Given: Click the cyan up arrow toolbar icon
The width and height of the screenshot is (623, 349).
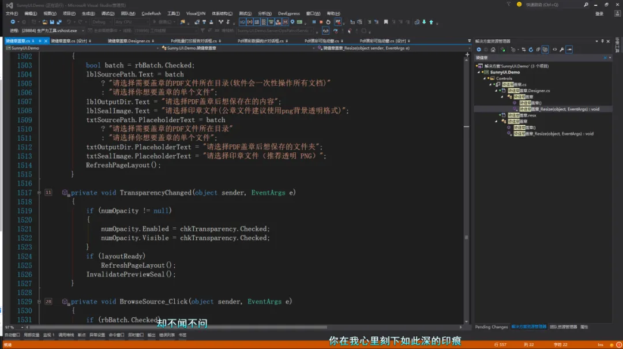Looking at the screenshot, I should click(431, 22).
